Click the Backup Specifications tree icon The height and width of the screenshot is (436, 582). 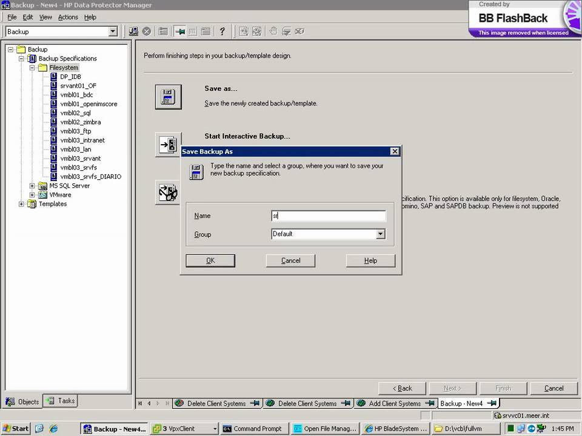[x=32, y=59]
